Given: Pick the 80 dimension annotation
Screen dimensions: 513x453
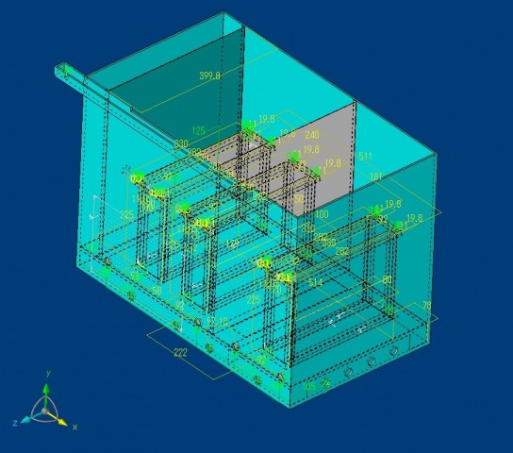Looking at the screenshot, I should coord(387,279).
